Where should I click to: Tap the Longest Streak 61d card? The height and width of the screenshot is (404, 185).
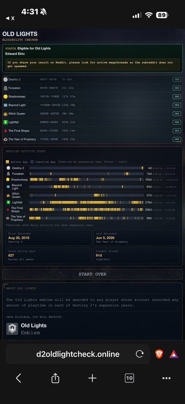(136, 255)
